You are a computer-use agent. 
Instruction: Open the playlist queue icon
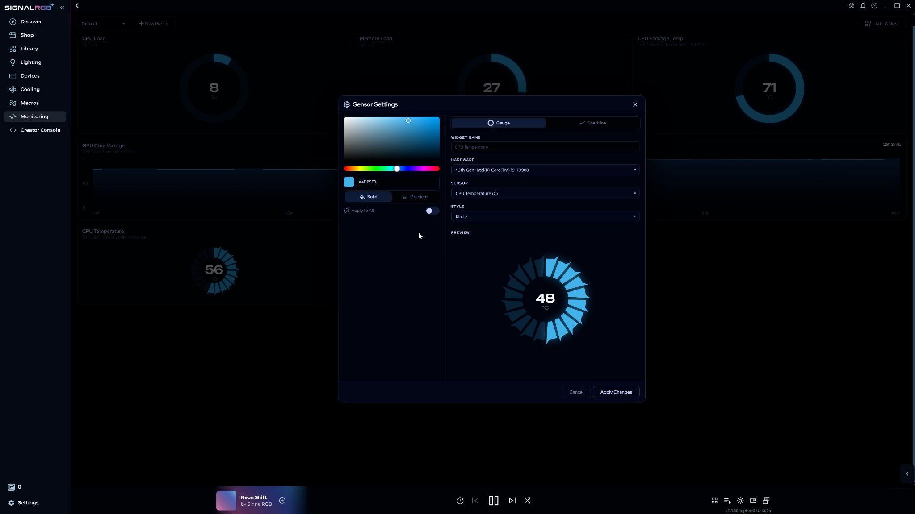click(727, 501)
